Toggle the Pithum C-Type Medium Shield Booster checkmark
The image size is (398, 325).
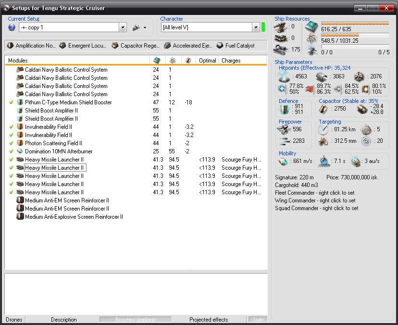pos(11,102)
